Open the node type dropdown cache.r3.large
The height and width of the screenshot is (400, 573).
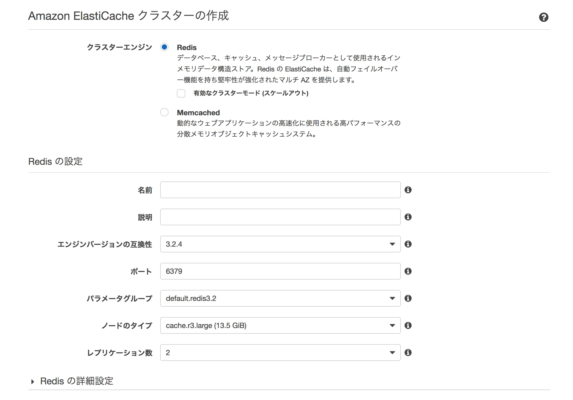click(280, 325)
